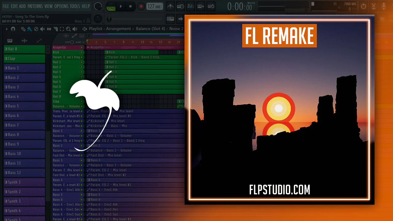This screenshot has height=221, width=393.
Task: Toggle the metronome icon
Action: pyautogui.click(x=170, y=6)
